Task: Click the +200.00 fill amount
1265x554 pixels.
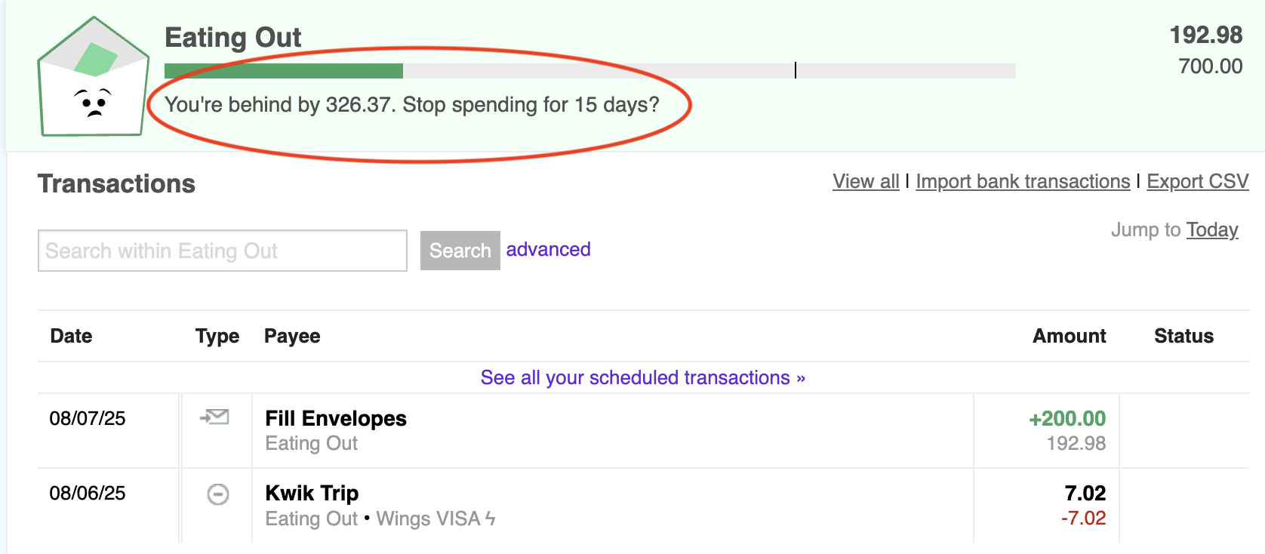Action: pyautogui.click(x=1067, y=418)
